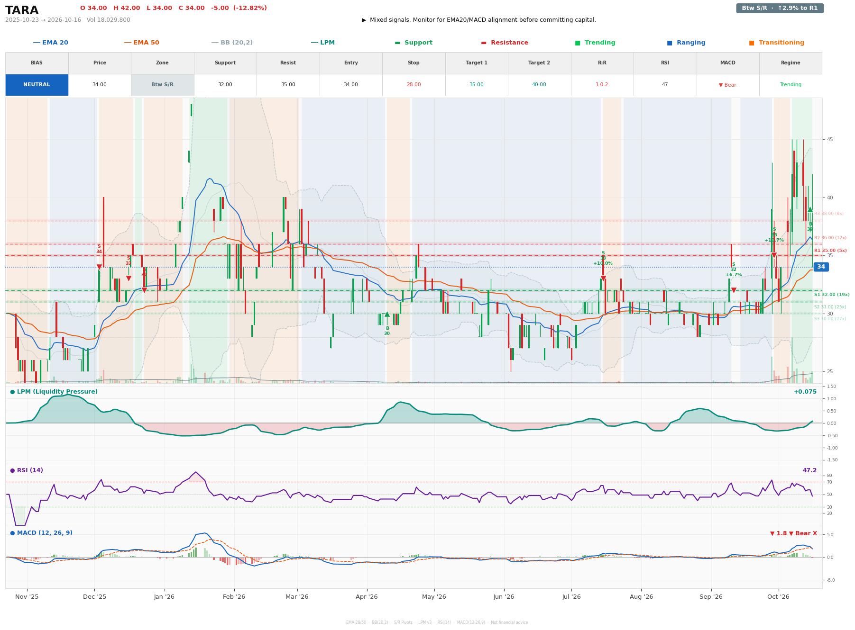Click the Btw S/R status badge at top right
The width and height of the screenshot is (855, 630).
(780, 8)
